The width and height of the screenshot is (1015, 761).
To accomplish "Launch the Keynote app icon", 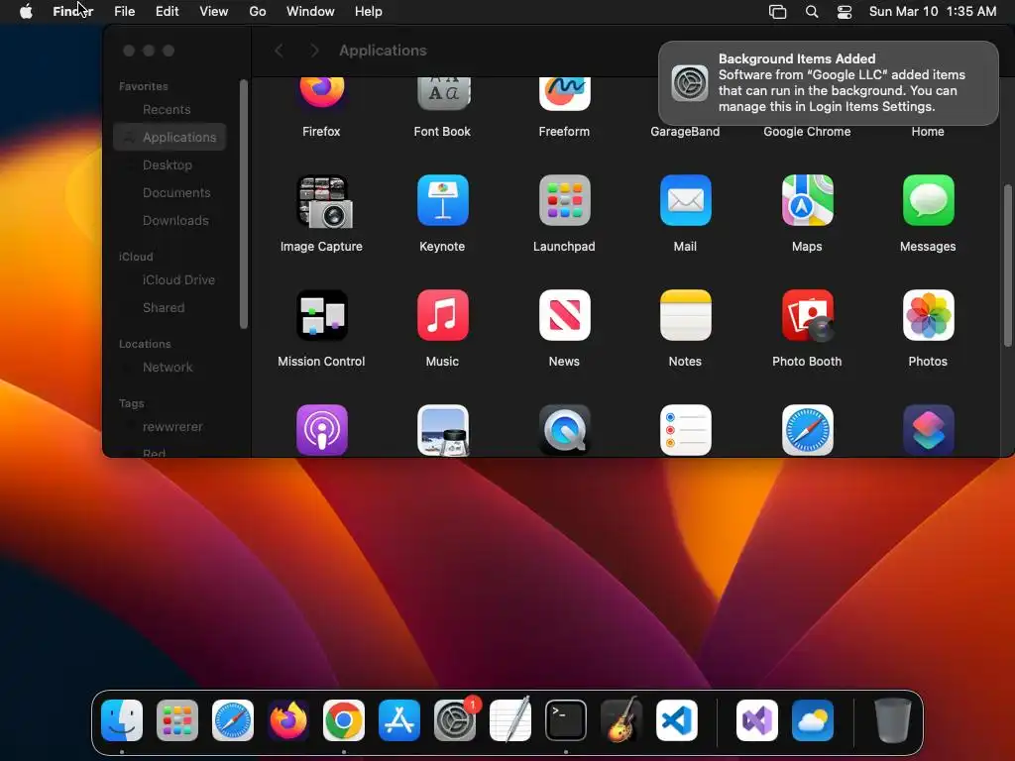I will point(443,200).
